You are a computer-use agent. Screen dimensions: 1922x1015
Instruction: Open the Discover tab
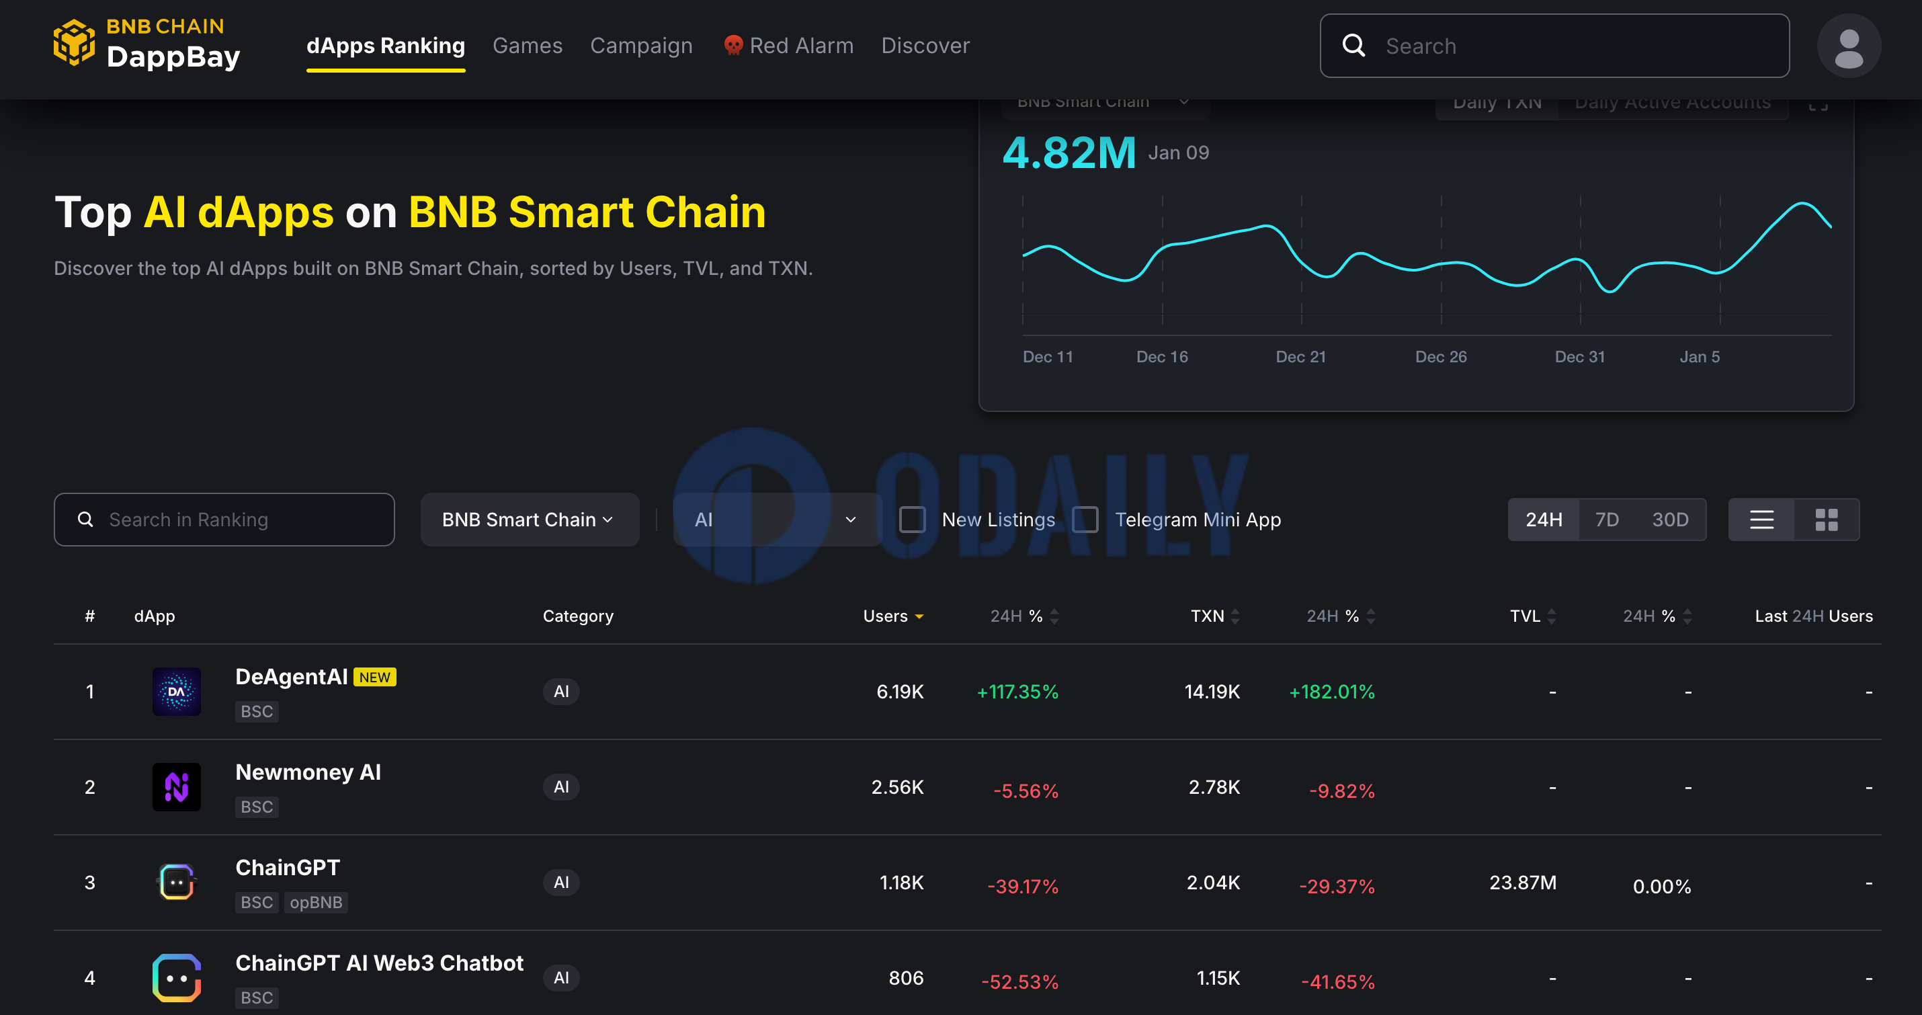pos(925,46)
